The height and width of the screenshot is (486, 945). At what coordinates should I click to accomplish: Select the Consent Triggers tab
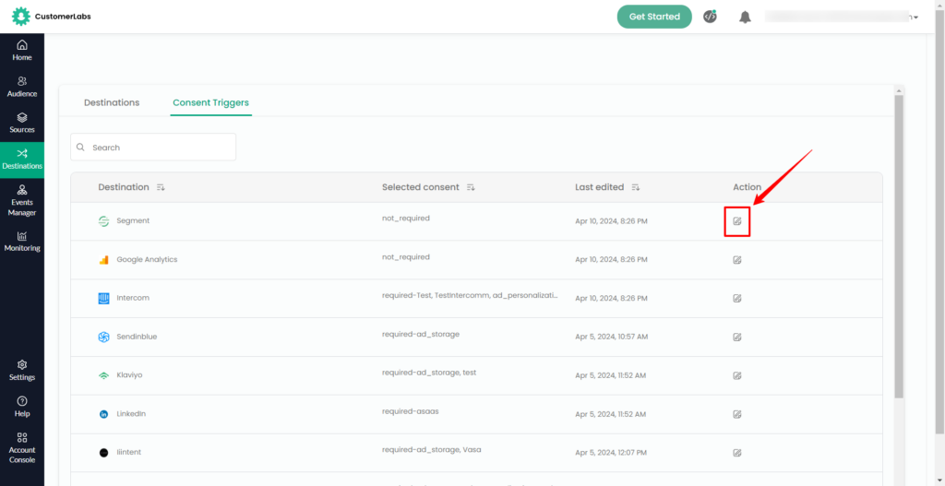tap(211, 102)
